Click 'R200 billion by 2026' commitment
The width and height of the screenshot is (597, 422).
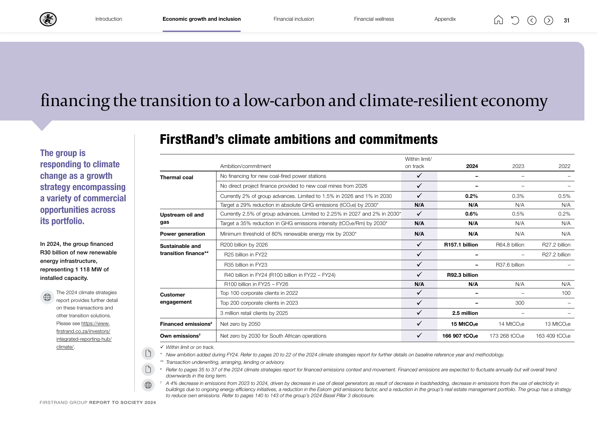tap(244, 245)
